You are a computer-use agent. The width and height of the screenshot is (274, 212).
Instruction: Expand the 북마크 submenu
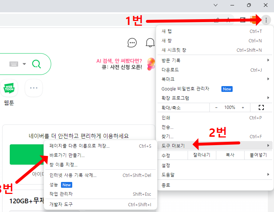[215, 79]
